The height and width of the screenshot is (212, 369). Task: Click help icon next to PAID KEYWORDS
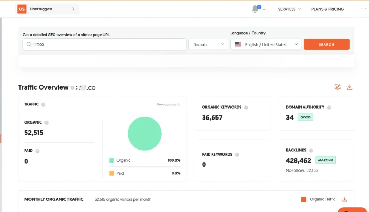pyautogui.click(x=237, y=155)
